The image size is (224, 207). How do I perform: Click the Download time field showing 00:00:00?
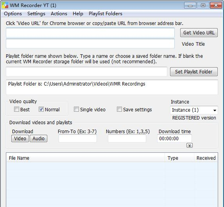pos(174,139)
